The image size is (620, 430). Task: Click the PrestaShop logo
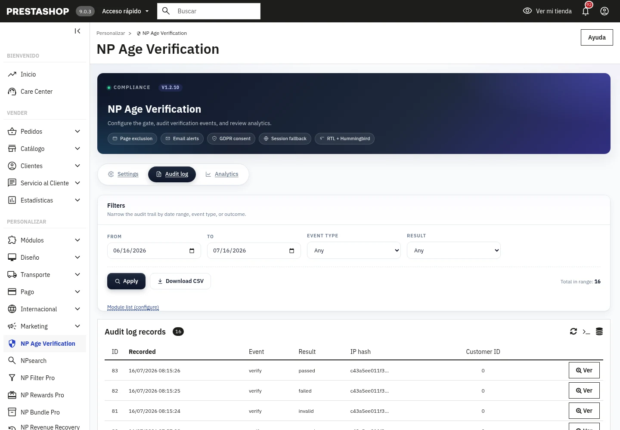click(38, 11)
